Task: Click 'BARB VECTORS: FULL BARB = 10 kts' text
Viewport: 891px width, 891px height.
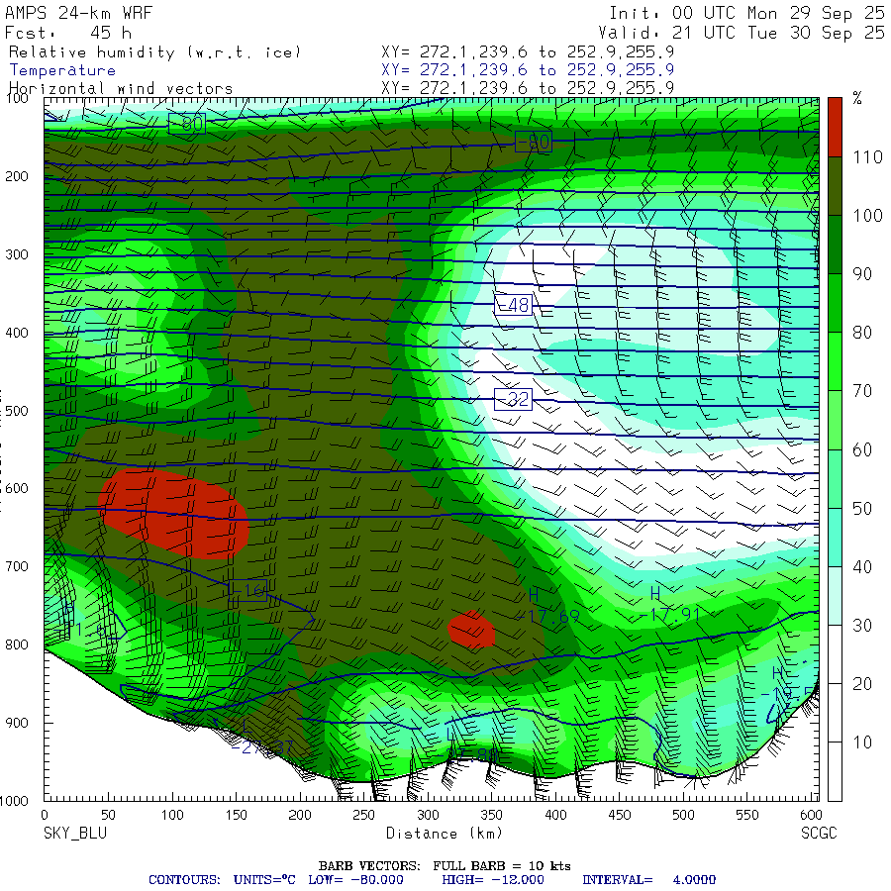Action: [445, 866]
